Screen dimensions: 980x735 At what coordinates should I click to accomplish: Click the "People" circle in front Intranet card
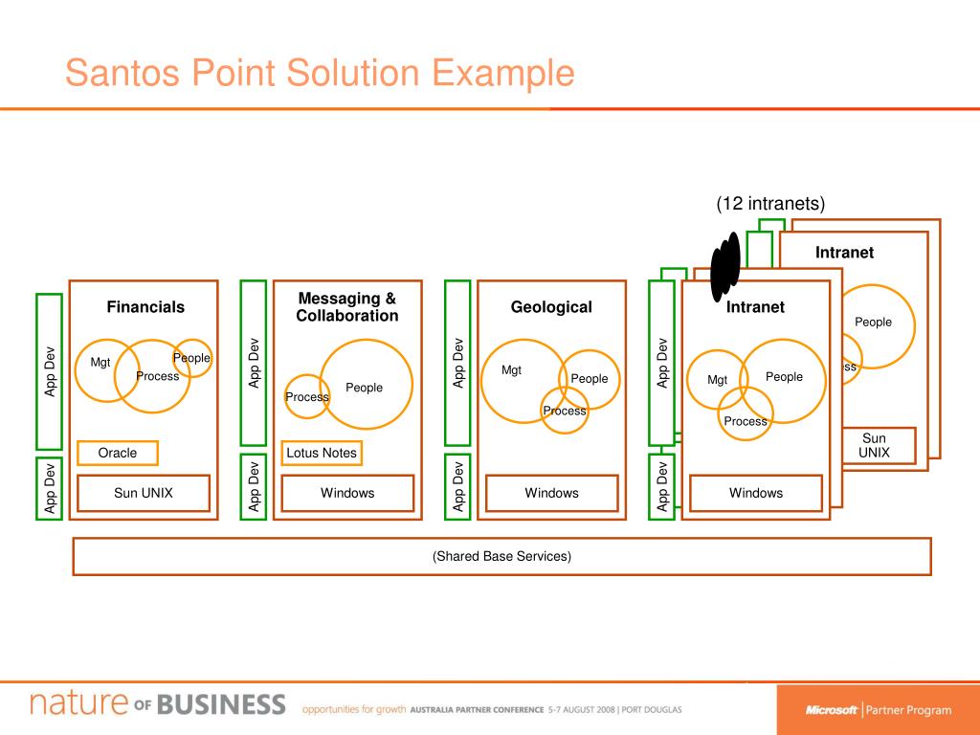[x=783, y=381]
